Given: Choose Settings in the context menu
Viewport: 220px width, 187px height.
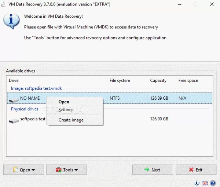Looking at the screenshot, I should pyautogui.click(x=66, y=110).
